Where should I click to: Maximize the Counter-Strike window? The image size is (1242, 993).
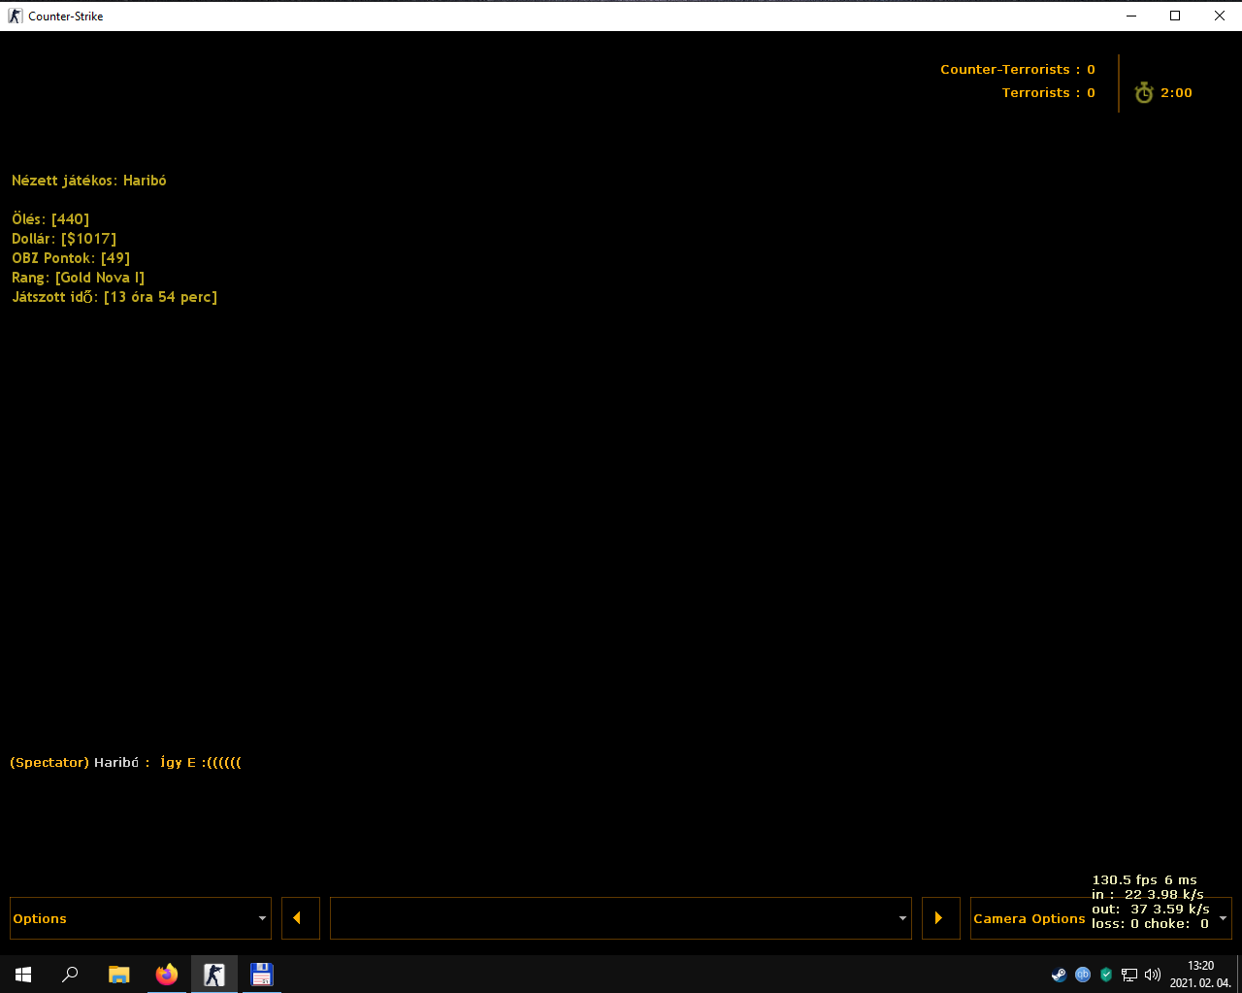1175,16
